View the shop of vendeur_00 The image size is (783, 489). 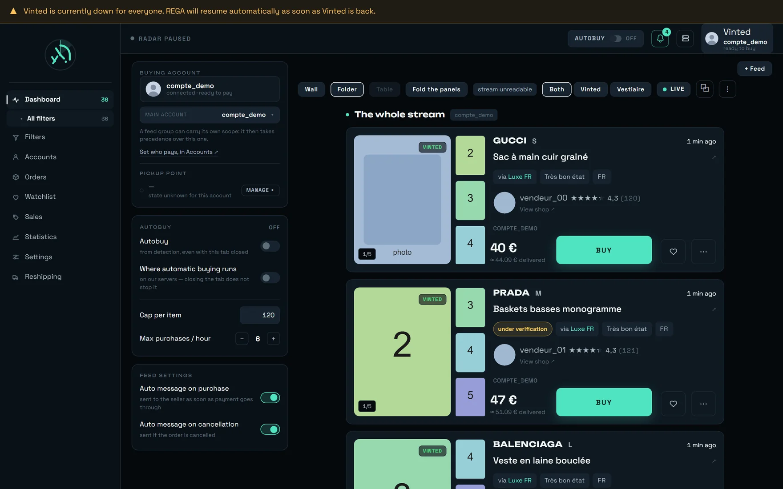click(537, 209)
